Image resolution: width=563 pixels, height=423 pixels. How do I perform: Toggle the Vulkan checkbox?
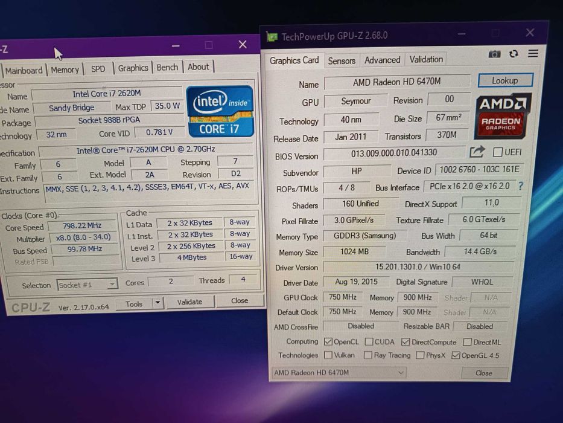[328, 355]
